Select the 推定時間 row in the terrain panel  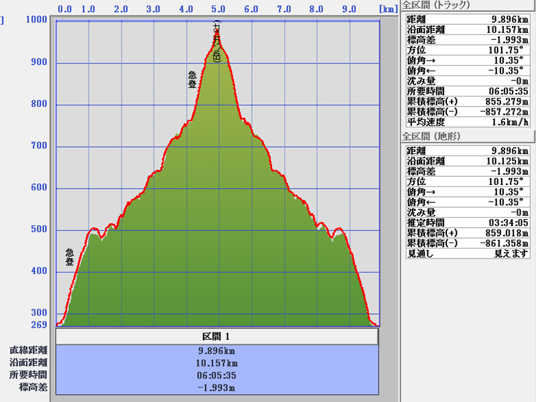(x=468, y=222)
